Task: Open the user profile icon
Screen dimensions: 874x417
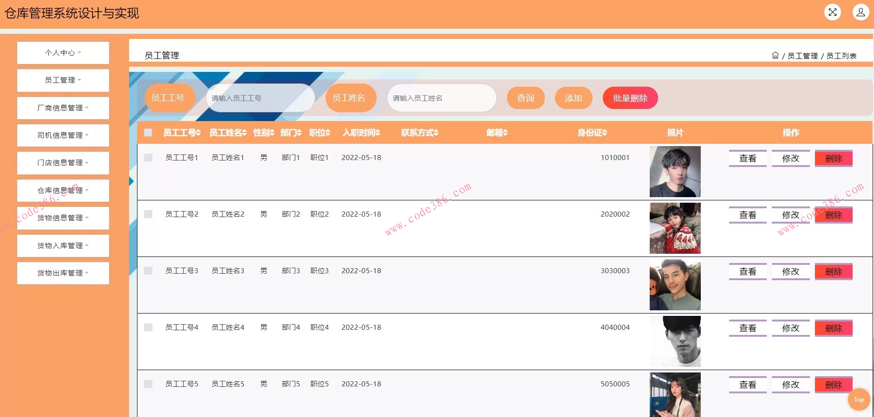Action: pos(861,12)
